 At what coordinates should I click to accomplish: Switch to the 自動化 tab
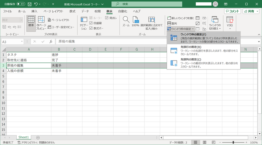point(122,11)
